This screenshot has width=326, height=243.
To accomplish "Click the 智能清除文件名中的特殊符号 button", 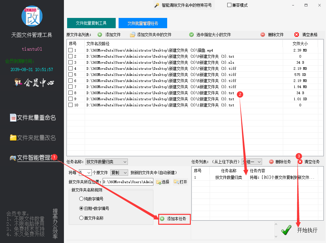I will click(184, 5).
